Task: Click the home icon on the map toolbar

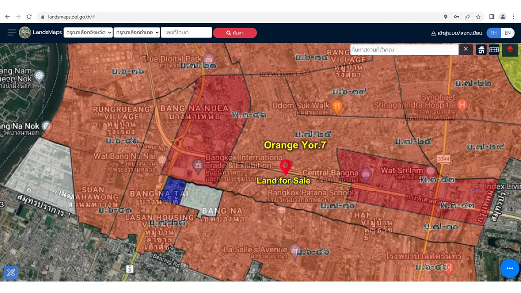Action: coord(481,50)
